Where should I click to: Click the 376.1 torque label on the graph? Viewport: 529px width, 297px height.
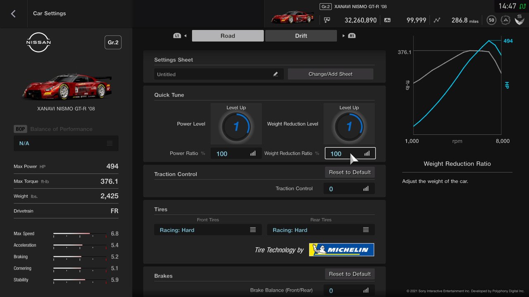click(x=405, y=52)
